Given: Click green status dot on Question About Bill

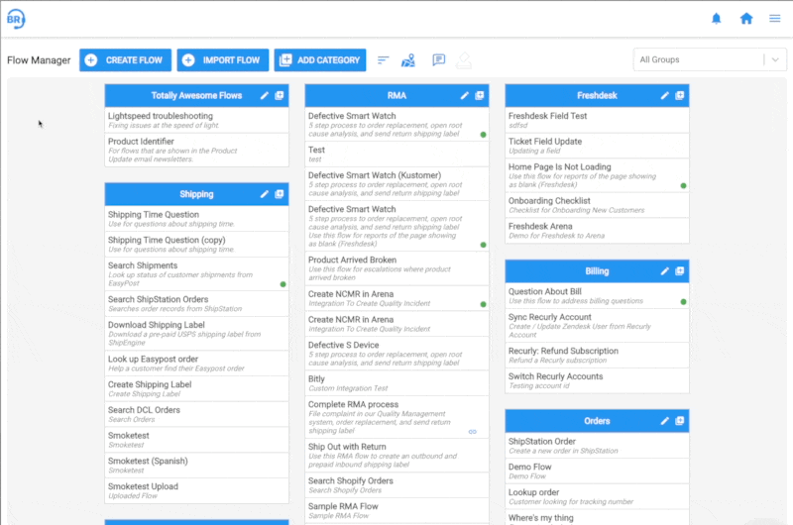Looking at the screenshot, I should [683, 302].
